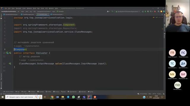Open the Edit menu
190x106 pixels.
(9, 9)
